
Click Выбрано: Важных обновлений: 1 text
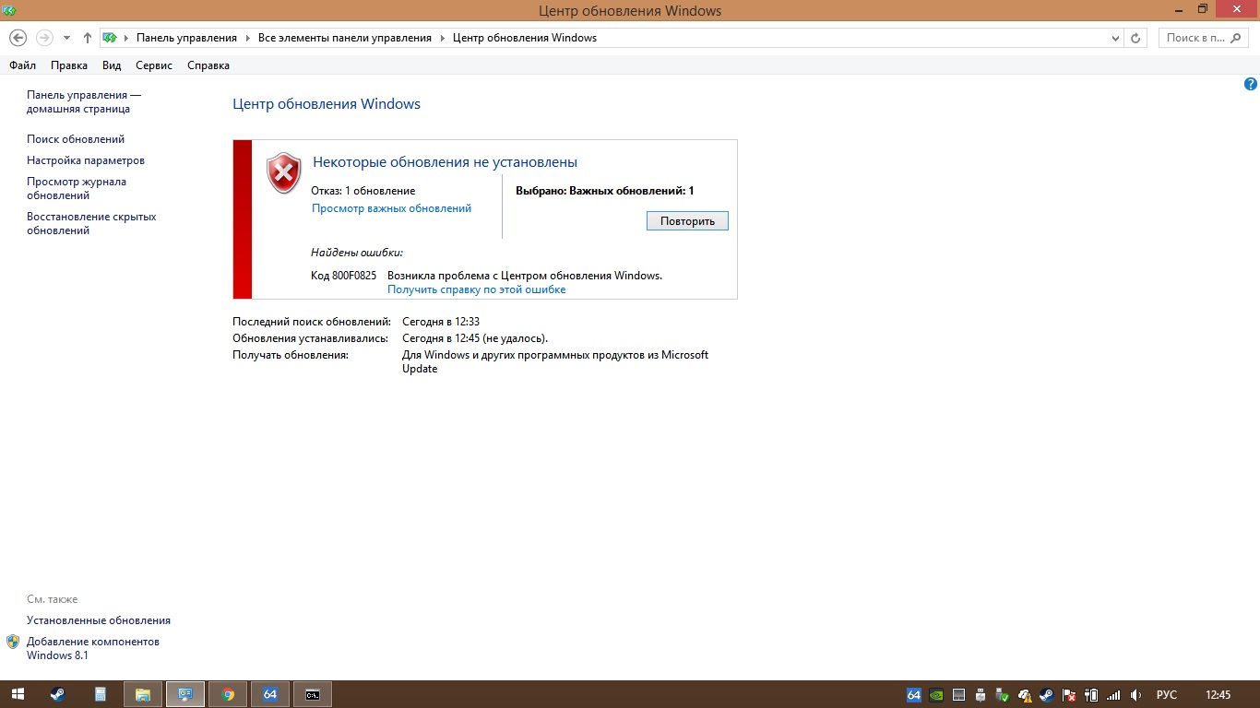click(604, 191)
